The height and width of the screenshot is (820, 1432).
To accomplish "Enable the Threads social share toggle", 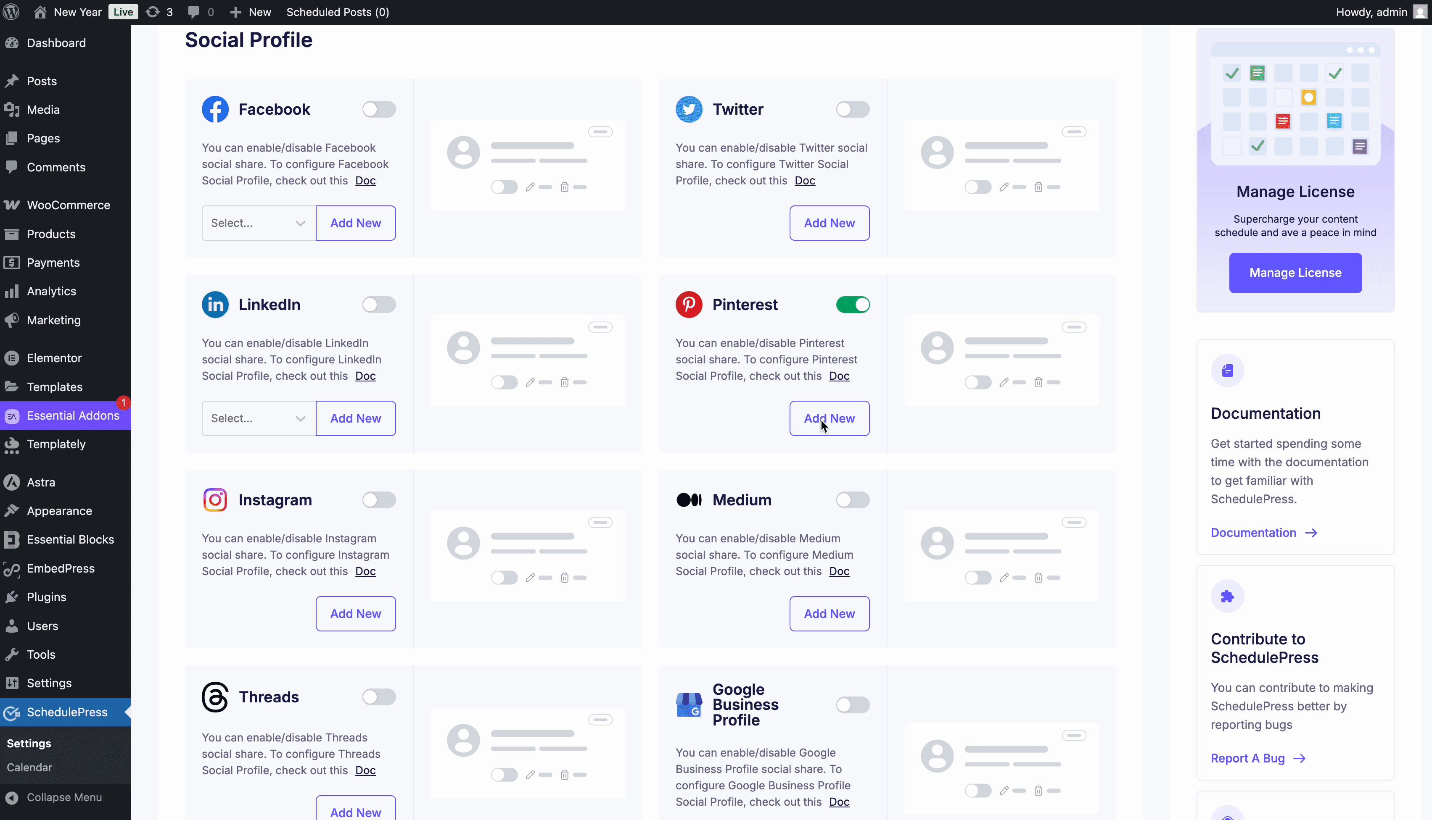I will (379, 697).
